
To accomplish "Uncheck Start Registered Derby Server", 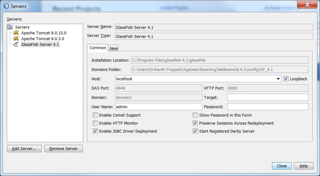I will coord(195,131).
